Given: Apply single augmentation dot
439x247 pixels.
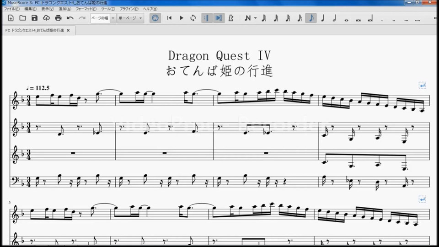Looking at the screenshot, I should [382, 20].
